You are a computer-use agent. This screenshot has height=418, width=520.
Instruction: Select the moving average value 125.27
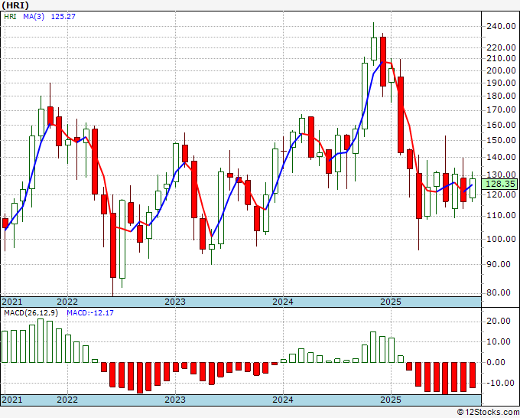(63, 16)
